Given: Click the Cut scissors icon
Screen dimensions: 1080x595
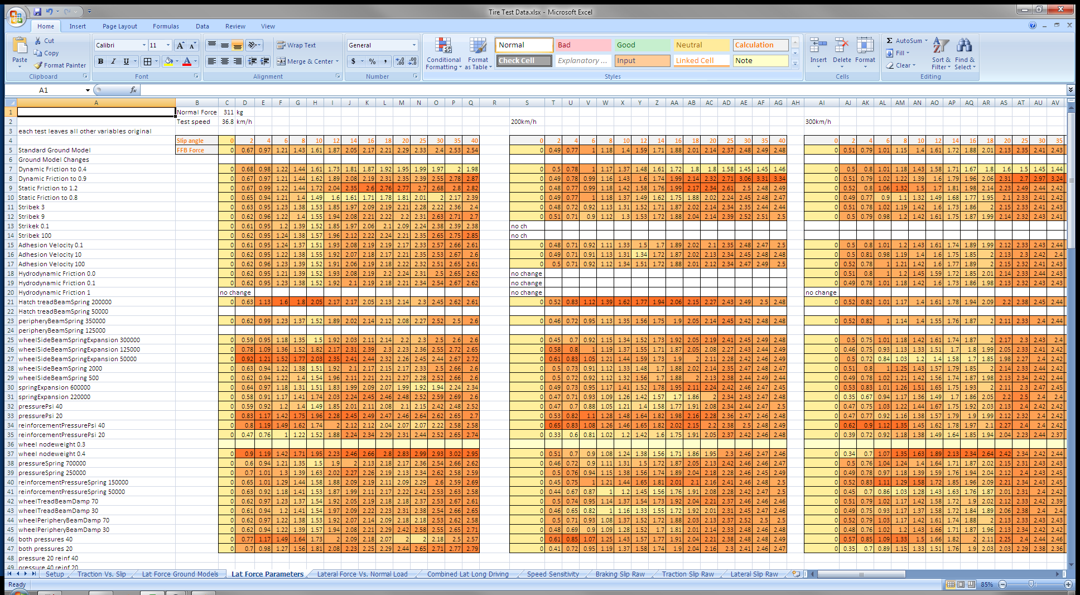Looking at the screenshot, I should [38, 41].
